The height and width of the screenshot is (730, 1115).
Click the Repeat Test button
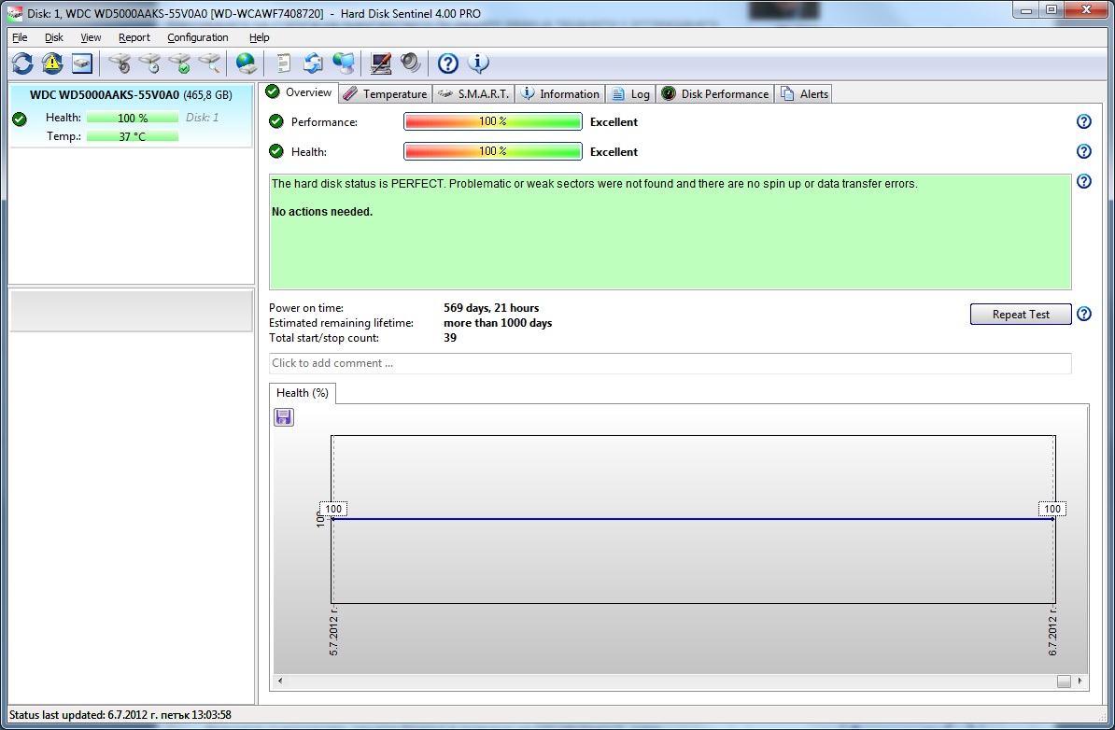click(1021, 315)
